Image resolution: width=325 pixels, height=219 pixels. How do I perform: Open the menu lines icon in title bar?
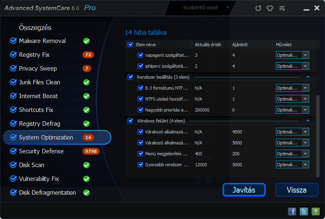pyautogui.click(x=282, y=8)
